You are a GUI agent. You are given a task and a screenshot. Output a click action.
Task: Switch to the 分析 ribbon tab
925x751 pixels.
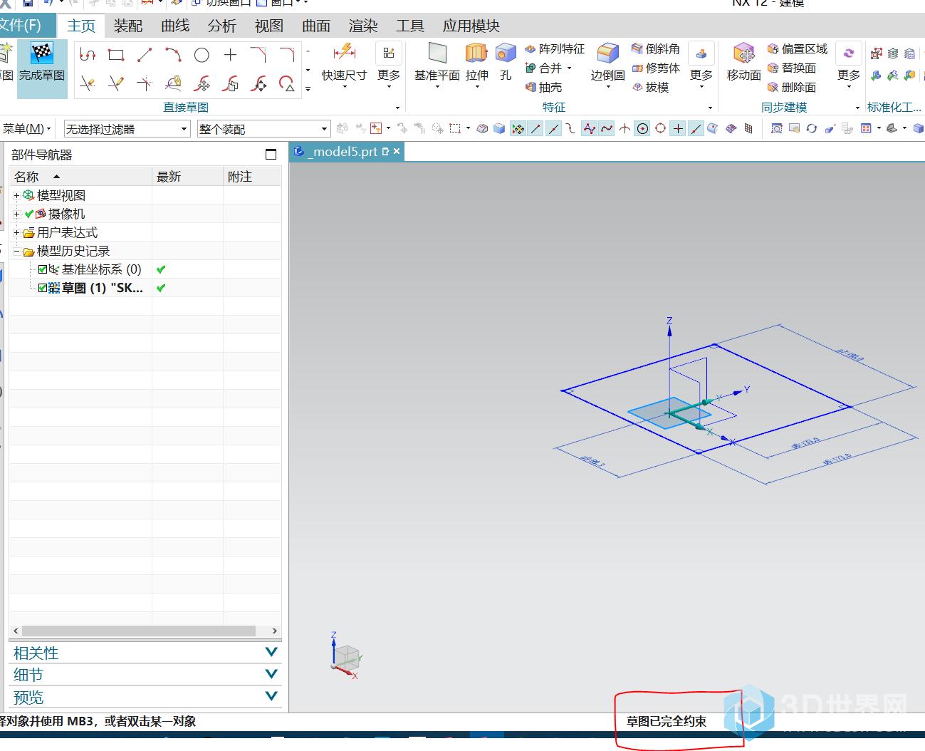(222, 26)
